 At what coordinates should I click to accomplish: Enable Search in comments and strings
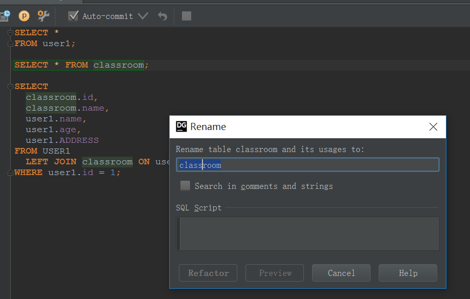pyautogui.click(x=185, y=185)
